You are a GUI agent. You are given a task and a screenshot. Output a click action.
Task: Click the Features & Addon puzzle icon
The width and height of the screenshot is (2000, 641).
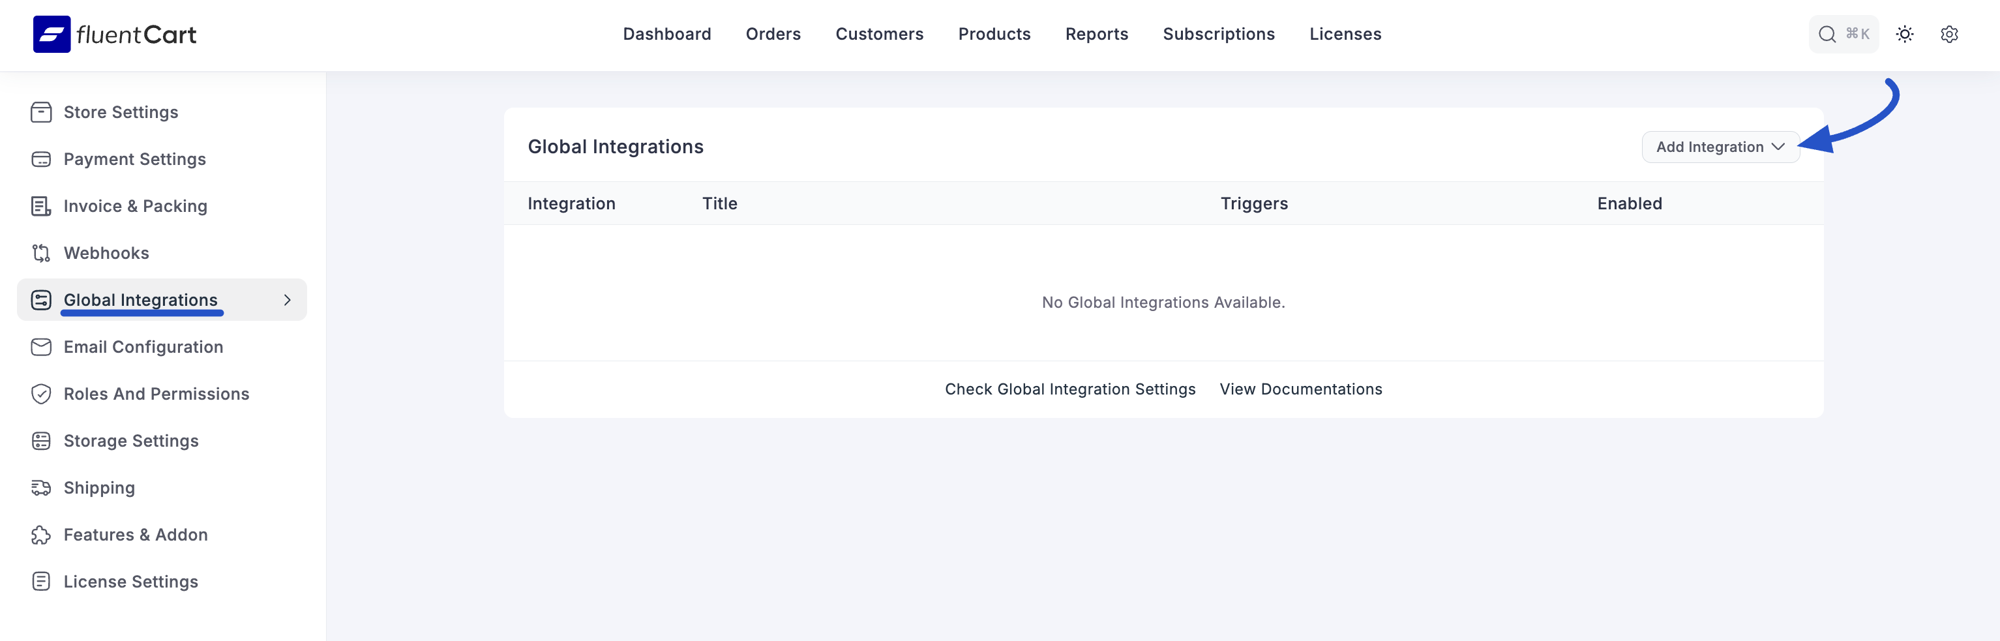[41, 535]
